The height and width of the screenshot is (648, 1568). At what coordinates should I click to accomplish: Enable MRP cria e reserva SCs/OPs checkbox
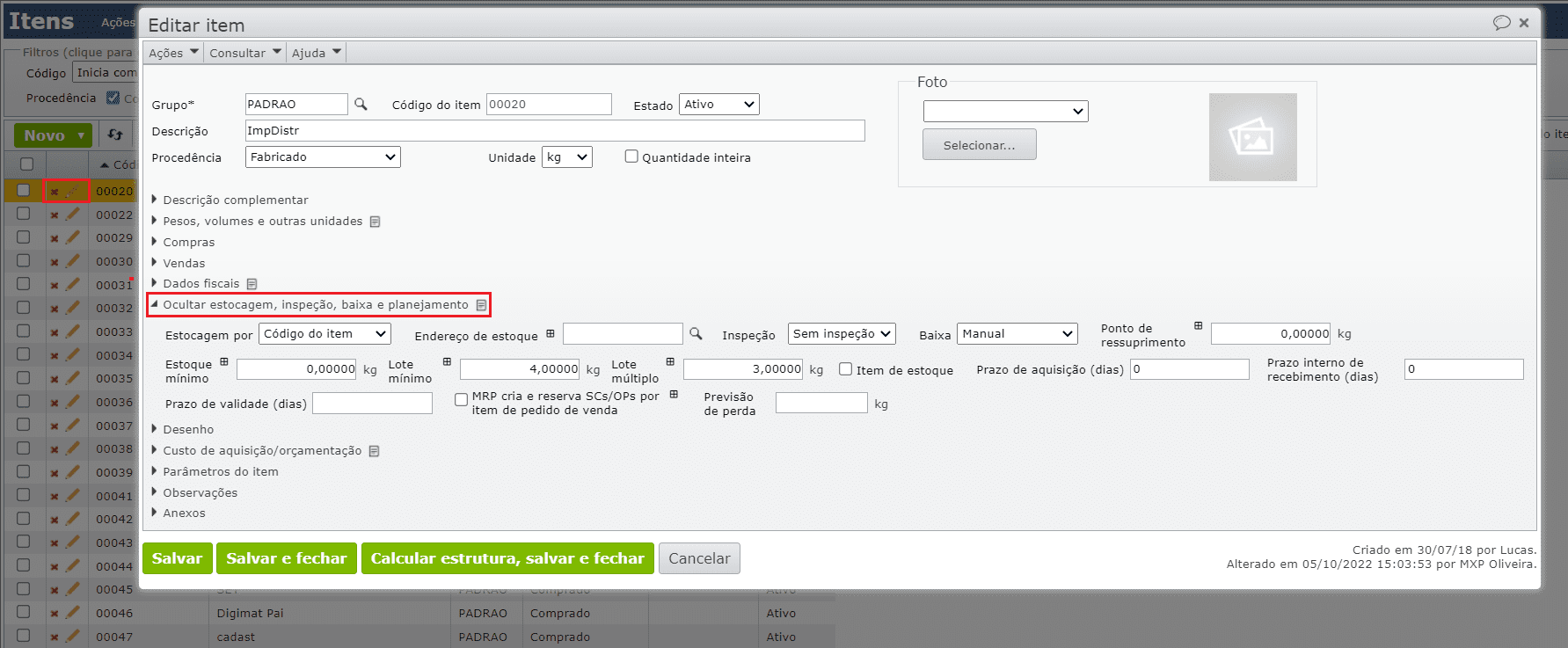[461, 399]
